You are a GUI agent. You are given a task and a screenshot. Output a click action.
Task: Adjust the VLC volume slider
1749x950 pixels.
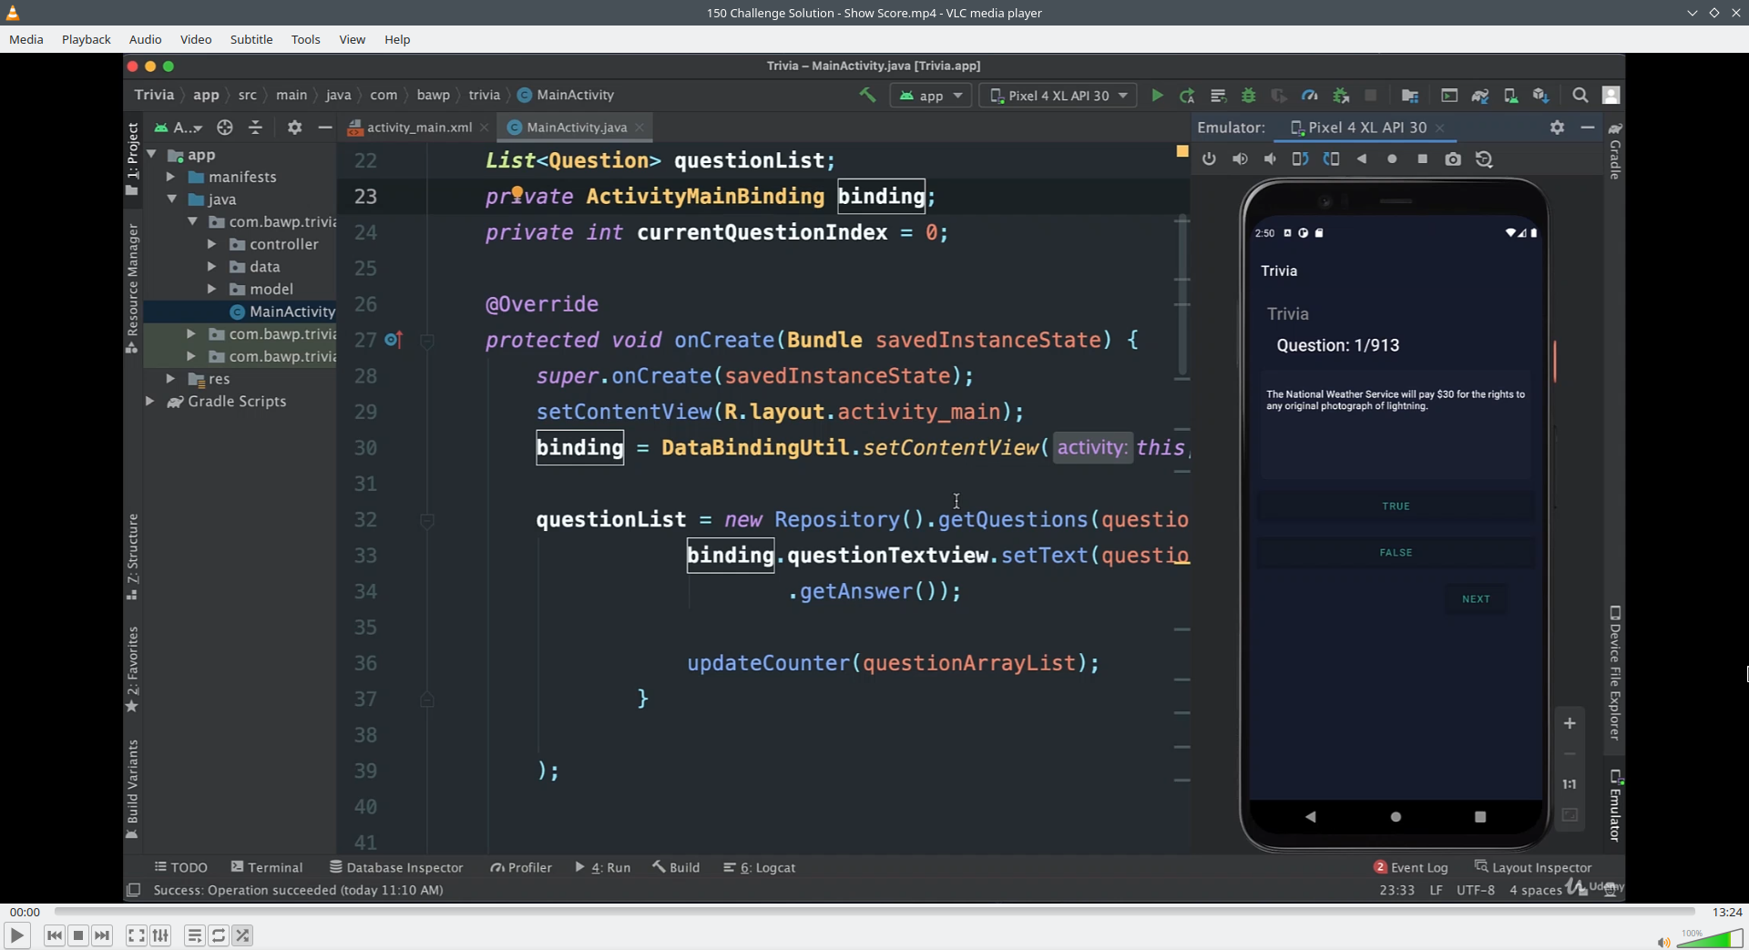[1709, 939]
